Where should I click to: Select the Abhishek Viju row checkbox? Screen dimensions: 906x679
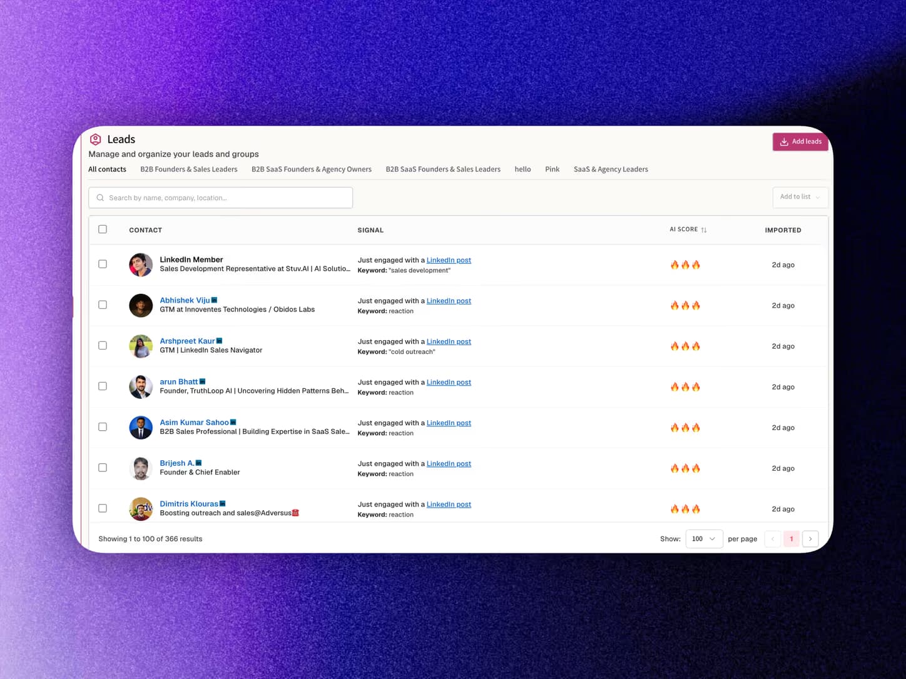tap(103, 304)
